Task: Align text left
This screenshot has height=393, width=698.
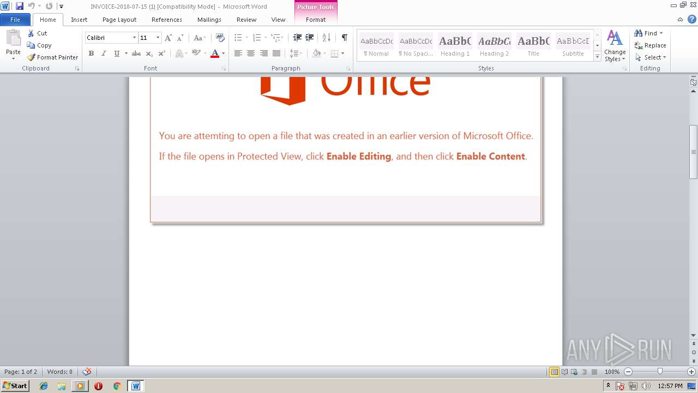Action: (x=238, y=53)
